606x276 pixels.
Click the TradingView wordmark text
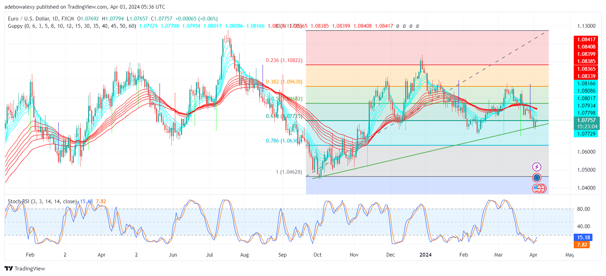(x=30, y=269)
